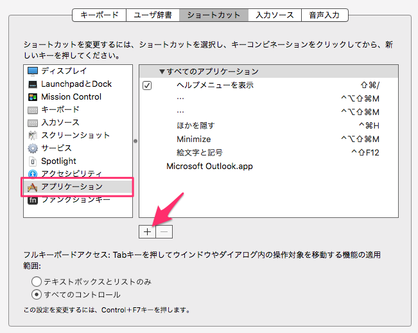418x333 pixels.
Task: Click the キーボード keyboard icon in list
Action: [33, 110]
